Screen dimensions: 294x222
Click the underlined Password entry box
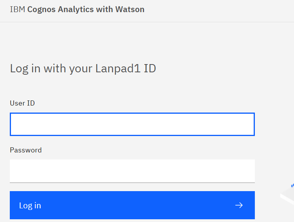[132, 171]
